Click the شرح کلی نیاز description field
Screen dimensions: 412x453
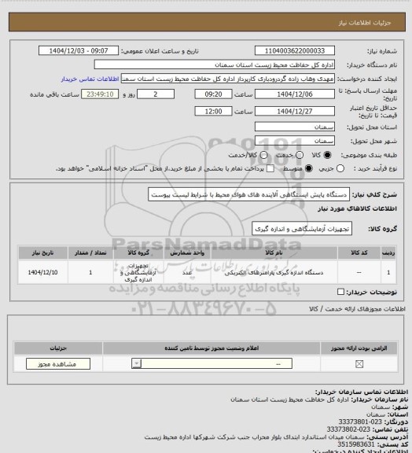point(248,195)
